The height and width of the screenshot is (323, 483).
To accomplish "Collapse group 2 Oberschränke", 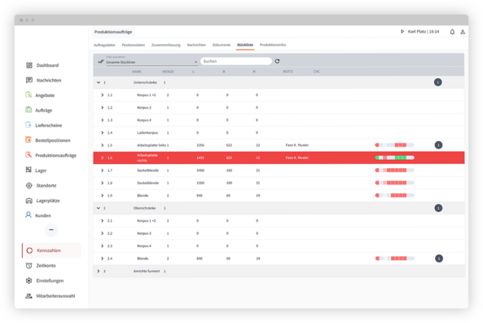I will click(x=99, y=208).
